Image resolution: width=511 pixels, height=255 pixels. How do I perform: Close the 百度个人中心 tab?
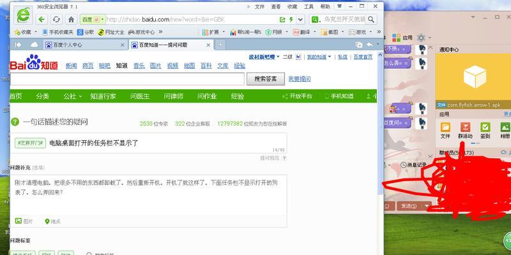click(122, 45)
